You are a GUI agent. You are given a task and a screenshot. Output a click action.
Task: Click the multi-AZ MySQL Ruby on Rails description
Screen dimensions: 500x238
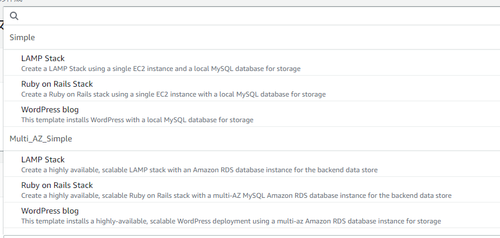tap(236, 196)
